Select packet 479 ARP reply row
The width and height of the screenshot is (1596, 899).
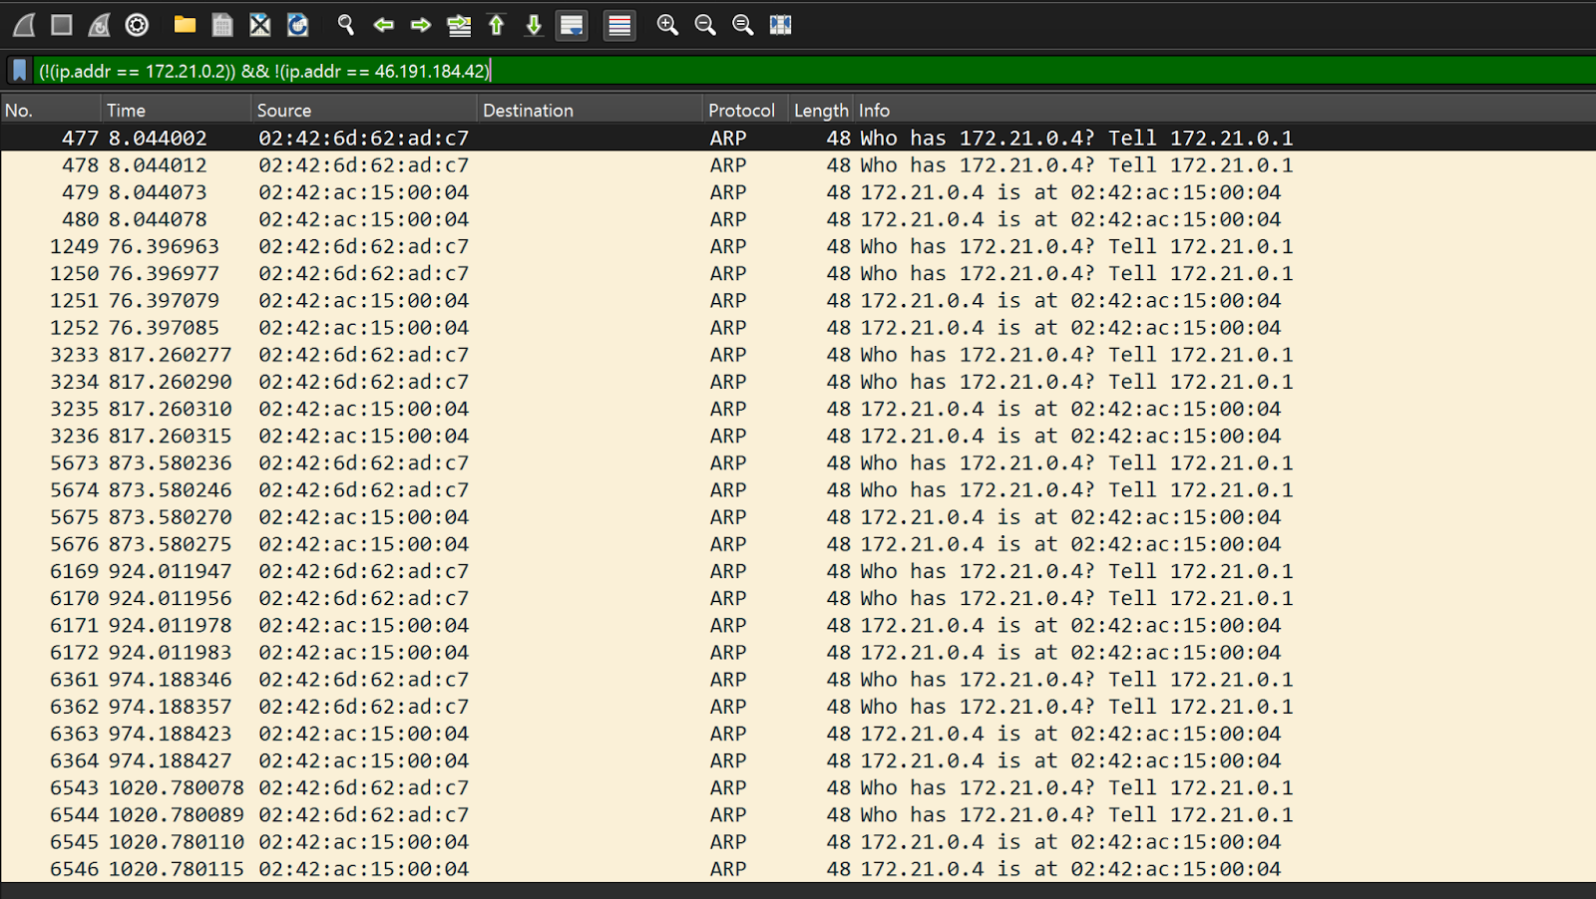(798, 191)
